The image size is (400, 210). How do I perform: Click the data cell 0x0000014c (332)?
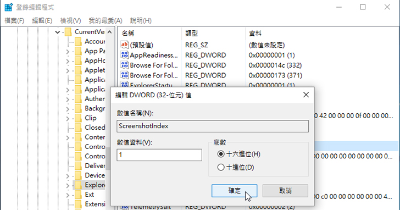(x=275, y=65)
